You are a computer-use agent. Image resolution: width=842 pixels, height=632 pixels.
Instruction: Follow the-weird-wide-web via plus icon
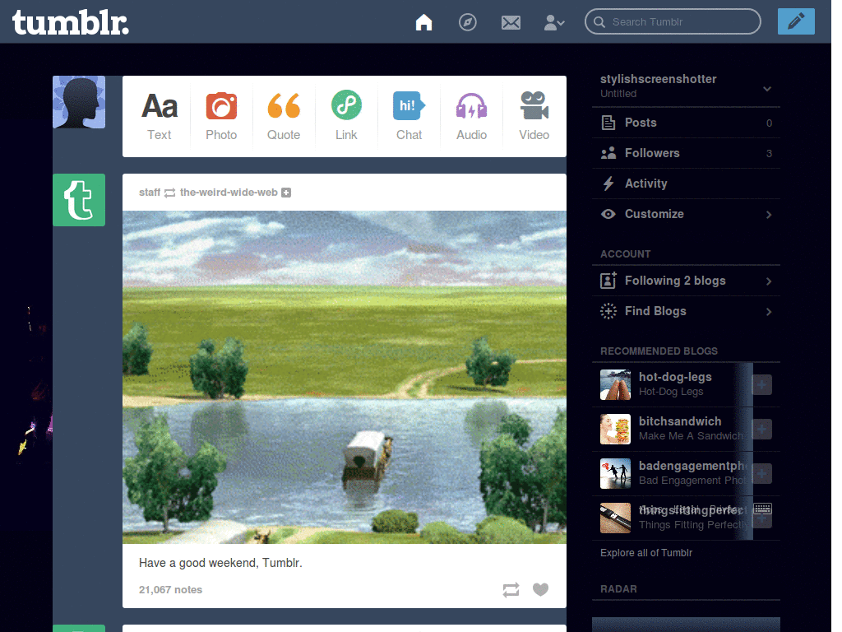coord(286,193)
